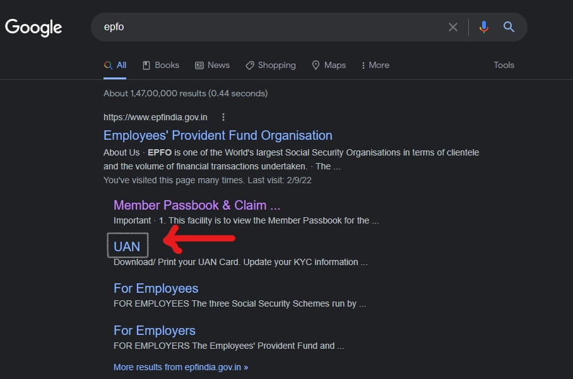Expand the More search categories menu
Image resolution: width=573 pixels, height=379 pixels.
click(375, 65)
